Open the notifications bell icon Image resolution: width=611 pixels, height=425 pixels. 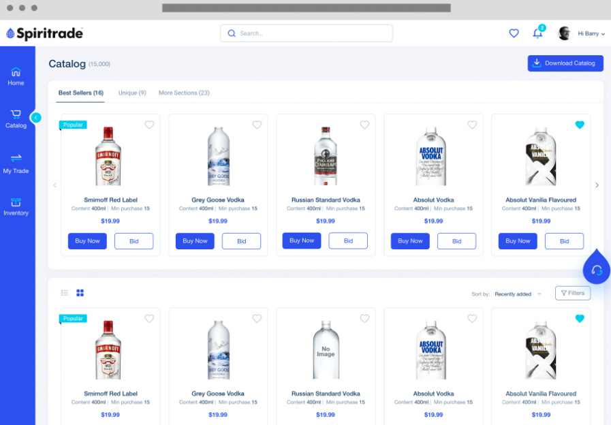point(537,33)
